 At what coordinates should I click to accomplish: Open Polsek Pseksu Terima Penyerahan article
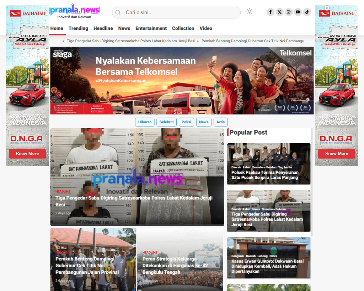(x=265, y=175)
